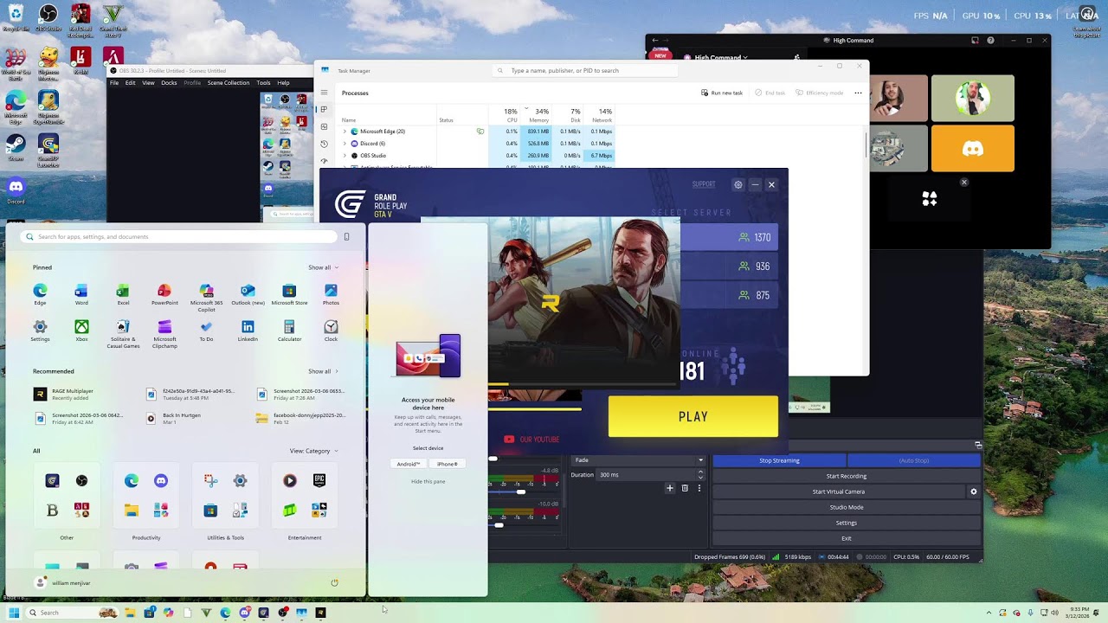Image resolution: width=1108 pixels, height=623 pixels.
Task: Show hidden system tray icons chevron
Action: 989,613
